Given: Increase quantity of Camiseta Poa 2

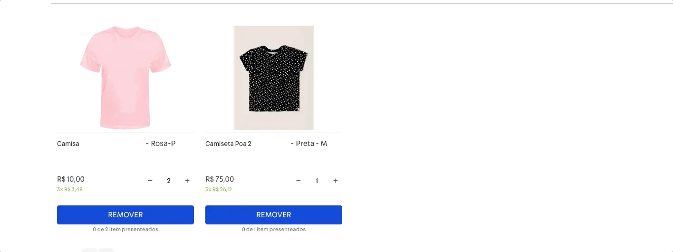Looking at the screenshot, I should (x=336, y=181).
